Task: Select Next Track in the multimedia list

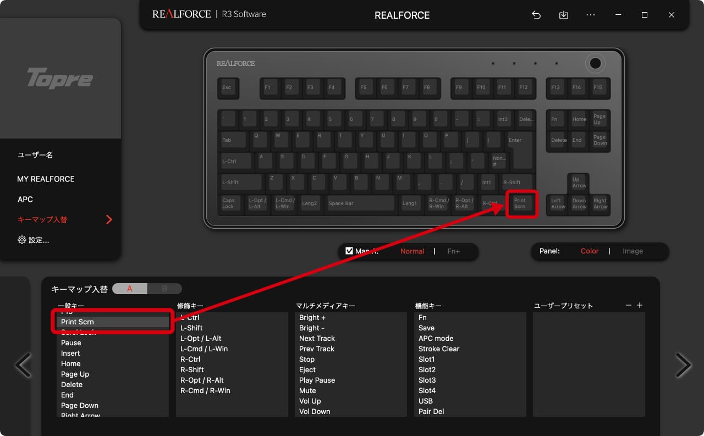Action: (x=351, y=338)
